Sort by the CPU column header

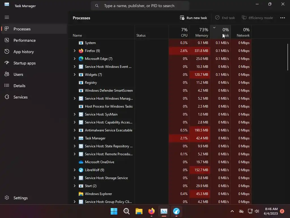coord(179,32)
